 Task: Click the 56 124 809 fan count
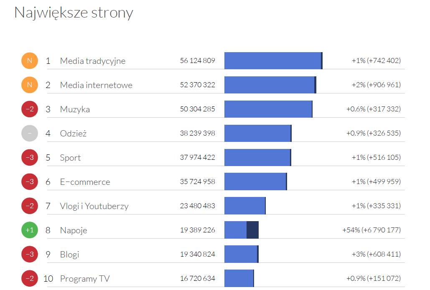[197, 61]
